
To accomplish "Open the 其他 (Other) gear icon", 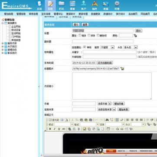I will 117,6.
